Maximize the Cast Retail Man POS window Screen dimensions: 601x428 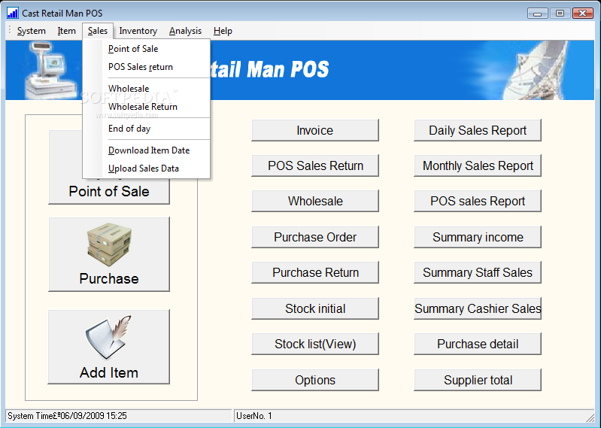coord(560,14)
